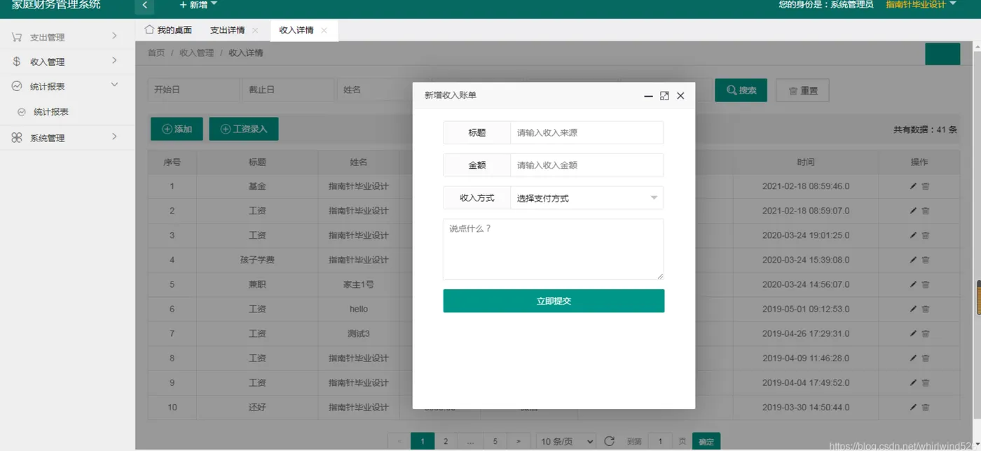Viewport: 981px width, 451px height.
Task: Delete row 6 hello with trash icon
Action: coord(925,309)
